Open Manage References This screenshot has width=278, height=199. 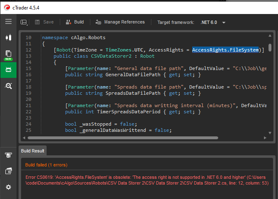coord(120,22)
